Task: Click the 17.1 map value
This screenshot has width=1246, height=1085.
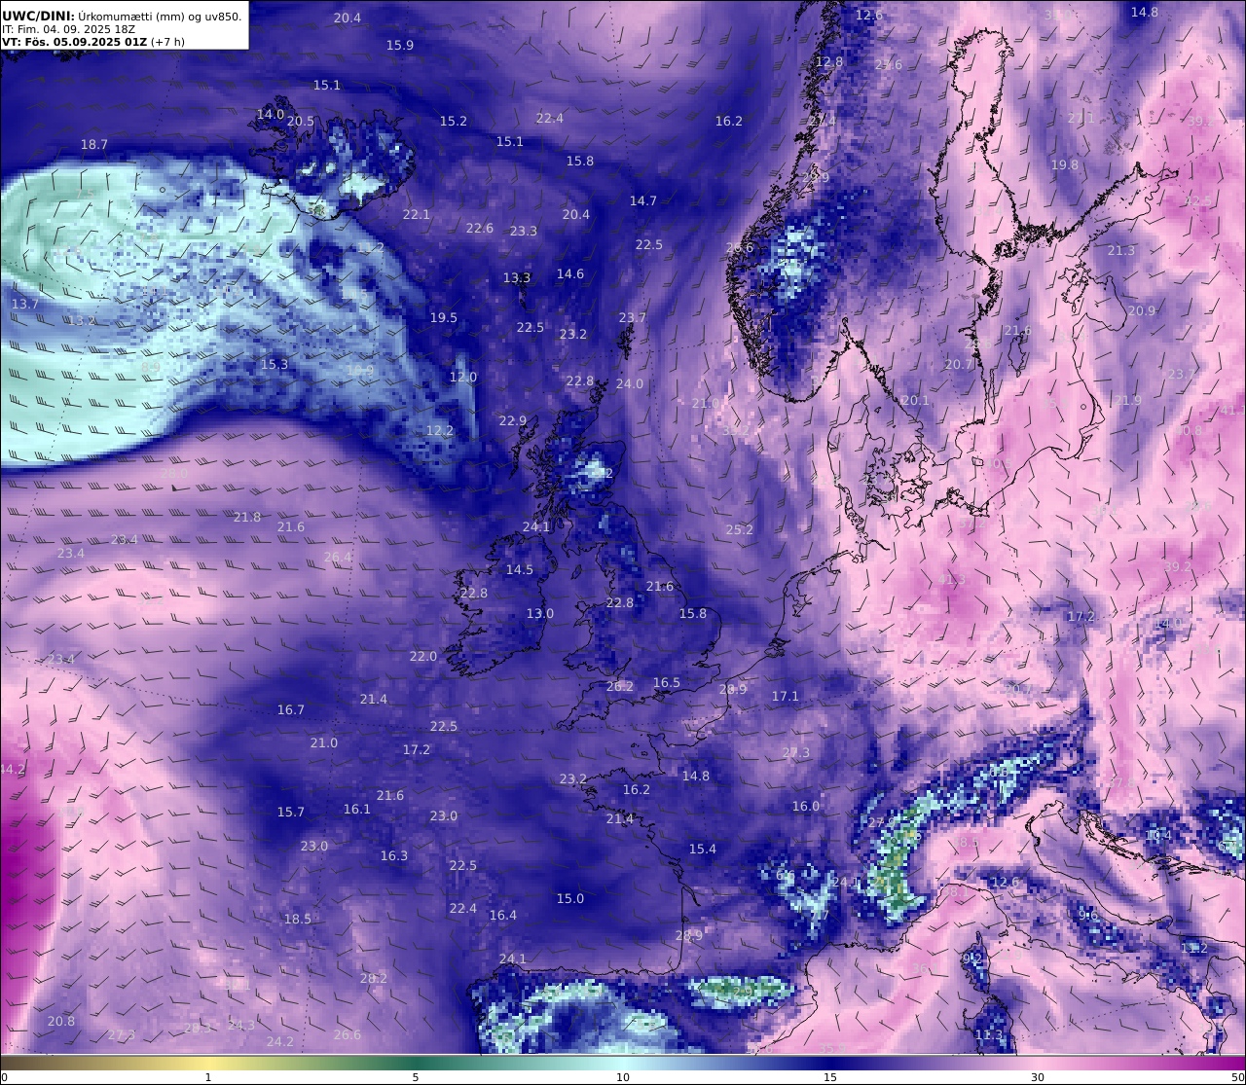Action: coord(786,697)
